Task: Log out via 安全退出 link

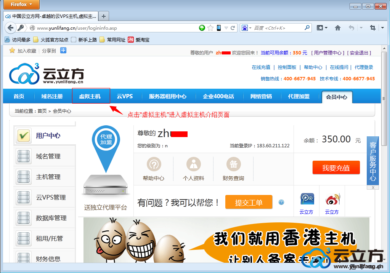Action: (359, 53)
